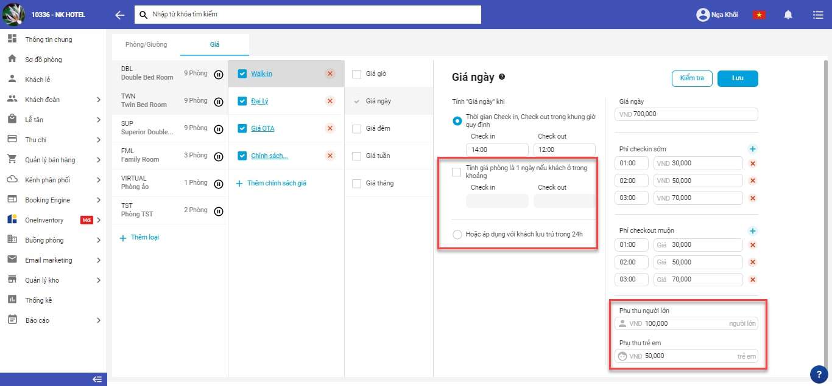
Task: Click the Giá ngày 700,000 price field
Action: tap(687, 114)
